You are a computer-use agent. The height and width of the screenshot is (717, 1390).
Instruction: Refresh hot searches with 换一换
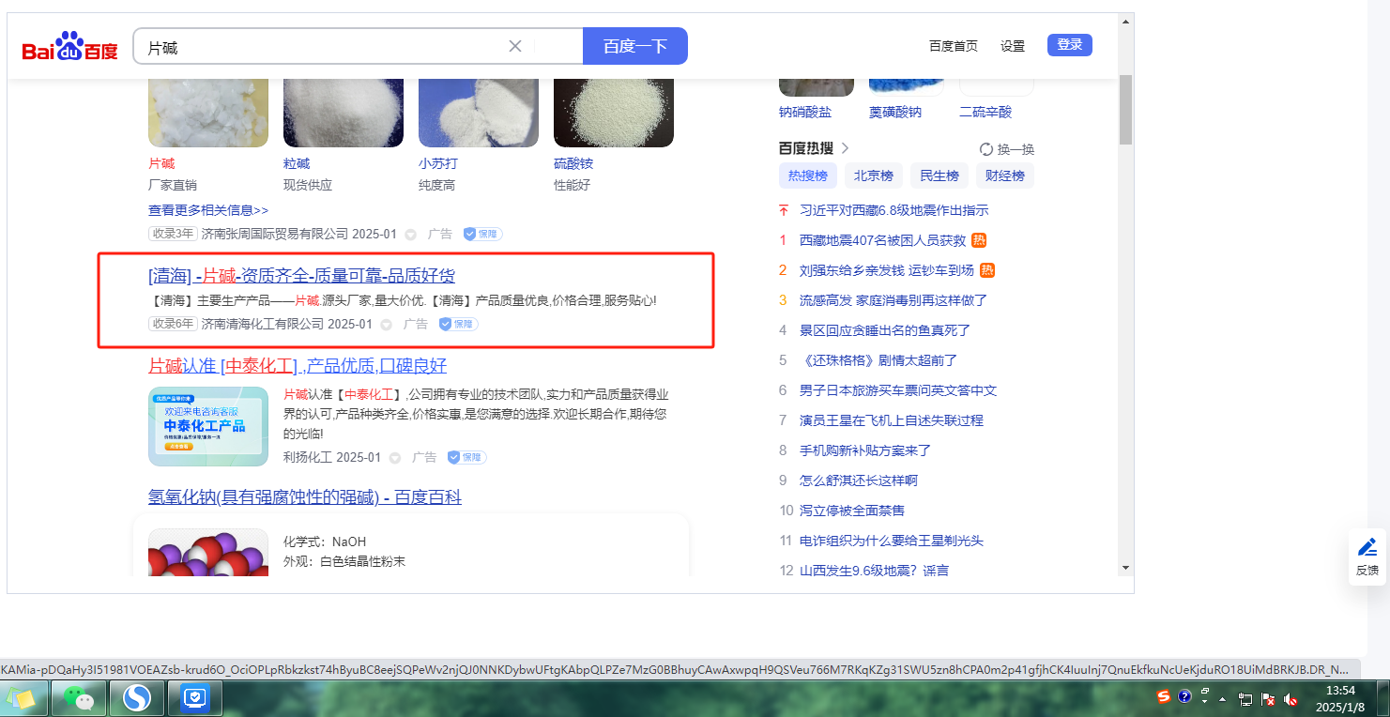tap(1006, 149)
